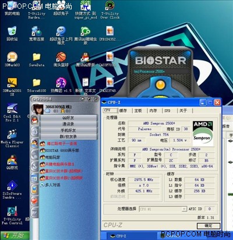Open 腾讯QQ原版 desktop icon

point(86,59)
